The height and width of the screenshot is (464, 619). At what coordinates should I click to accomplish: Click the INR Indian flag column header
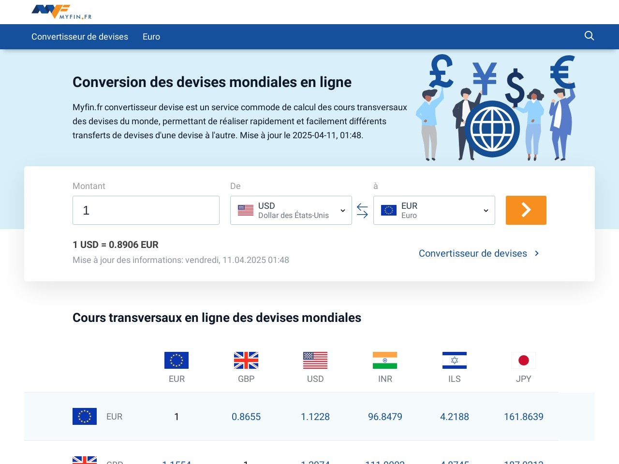pos(385,360)
